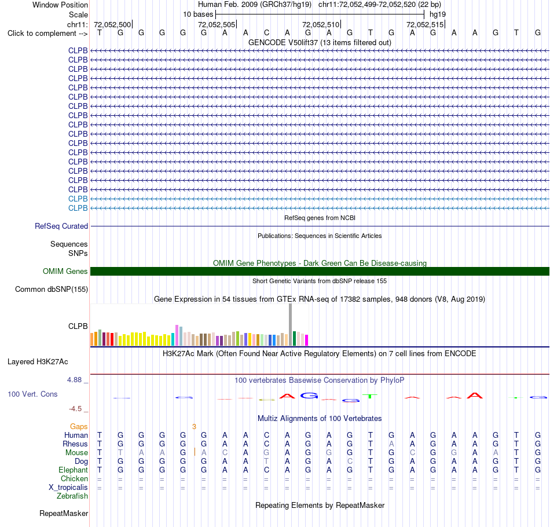This screenshot has width=550, height=527.
Task: Click the tall pink bar in GTEx chart
Action: [177, 335]
